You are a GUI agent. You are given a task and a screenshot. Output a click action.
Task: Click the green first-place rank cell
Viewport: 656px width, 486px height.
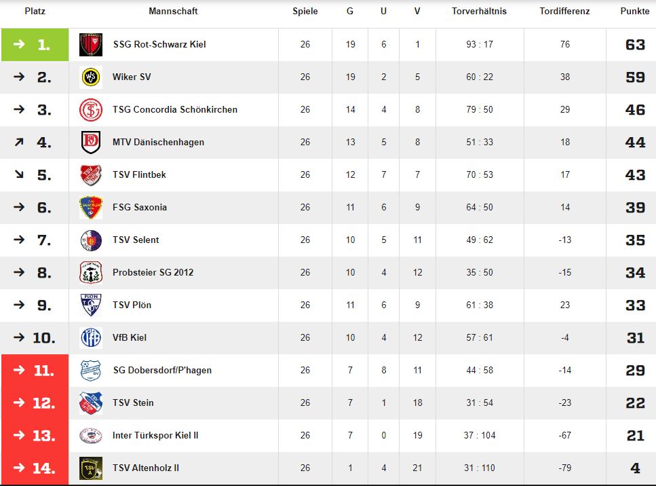click(x=35, y=45)
